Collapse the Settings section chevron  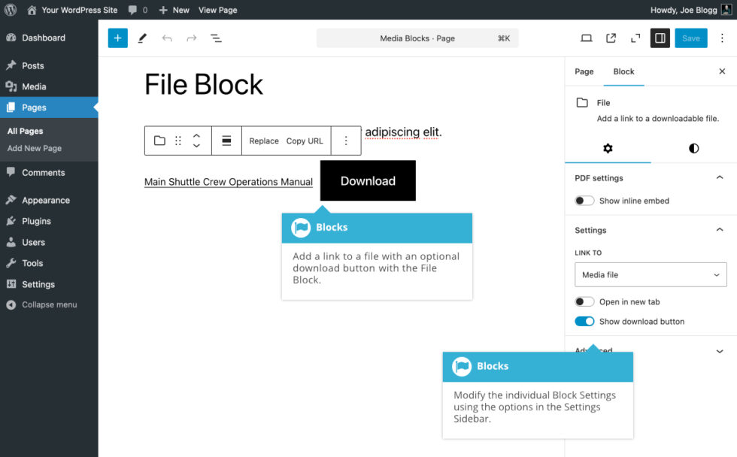click(719, 230)
